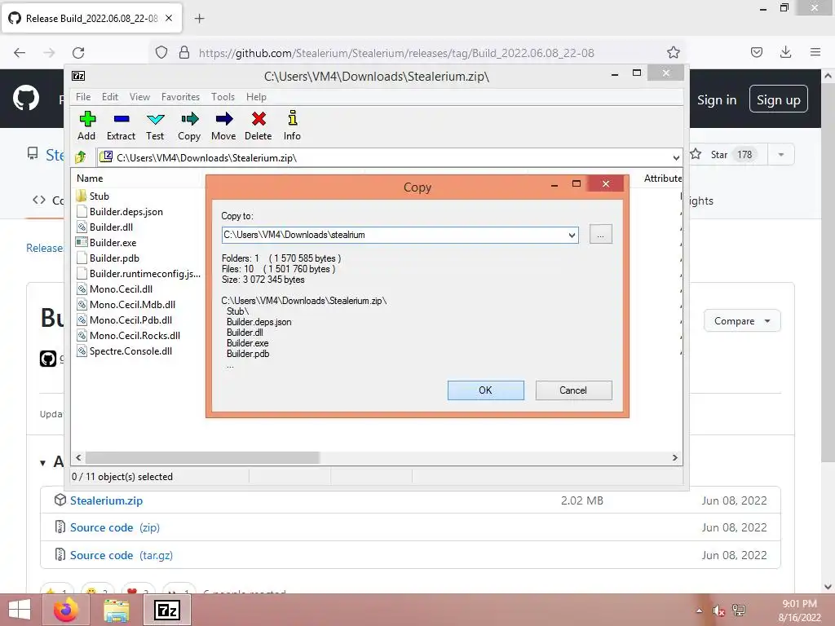
Task: Click the Move toolbar icon
Action: click(223, 119)
